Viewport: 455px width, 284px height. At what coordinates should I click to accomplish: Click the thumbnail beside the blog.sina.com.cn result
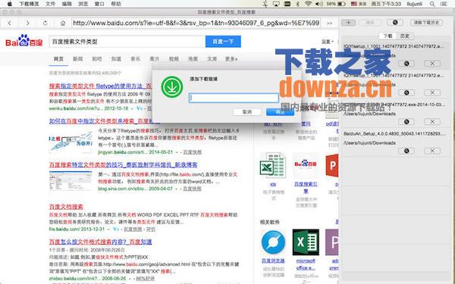pos(71,180)
